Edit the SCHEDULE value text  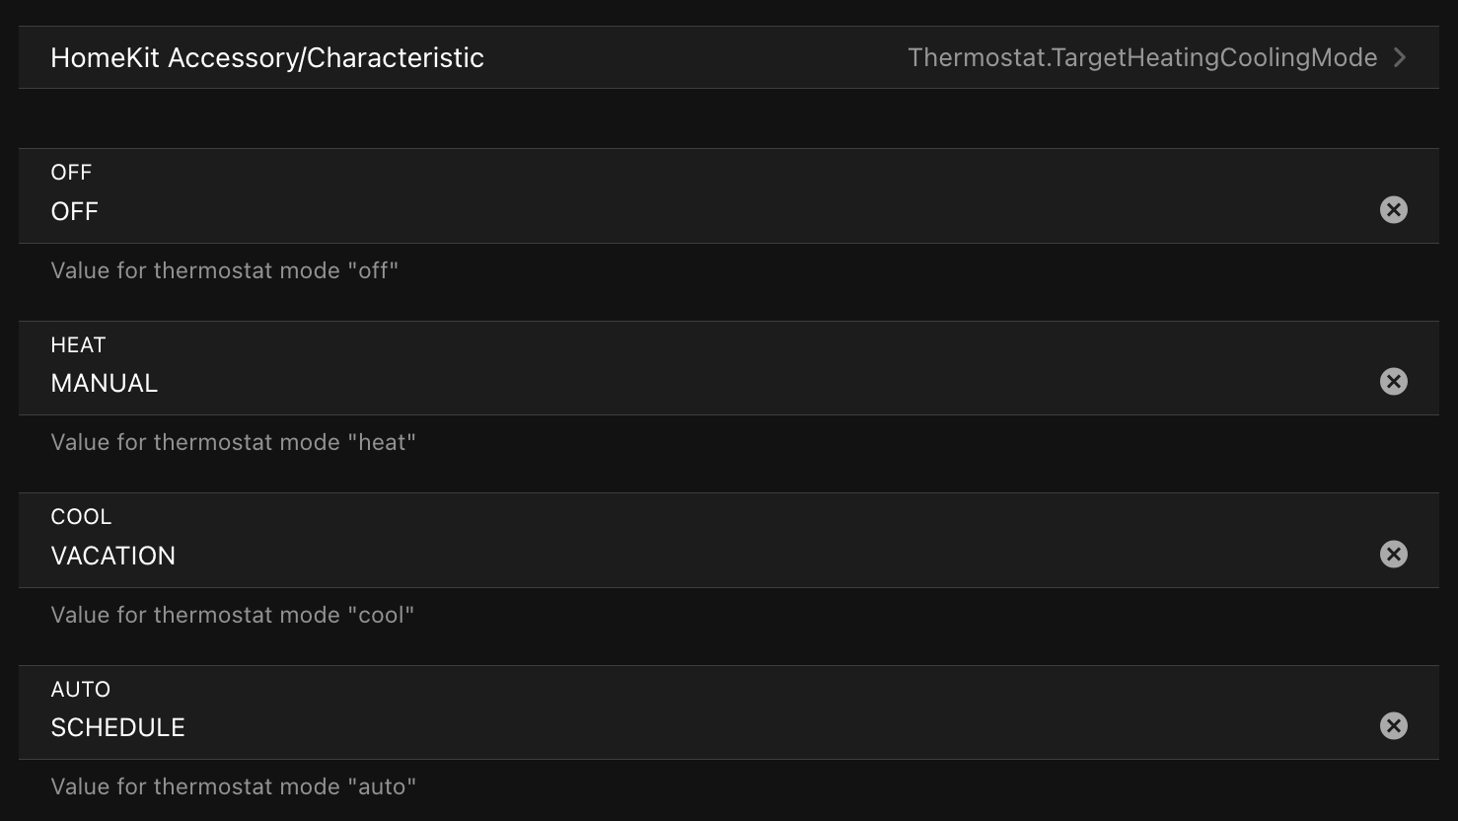[118, 727]
